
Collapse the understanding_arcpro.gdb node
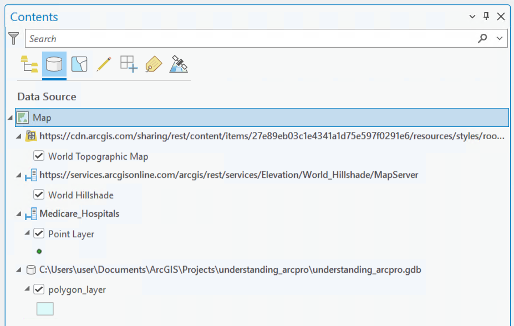(x=19, y=270)
